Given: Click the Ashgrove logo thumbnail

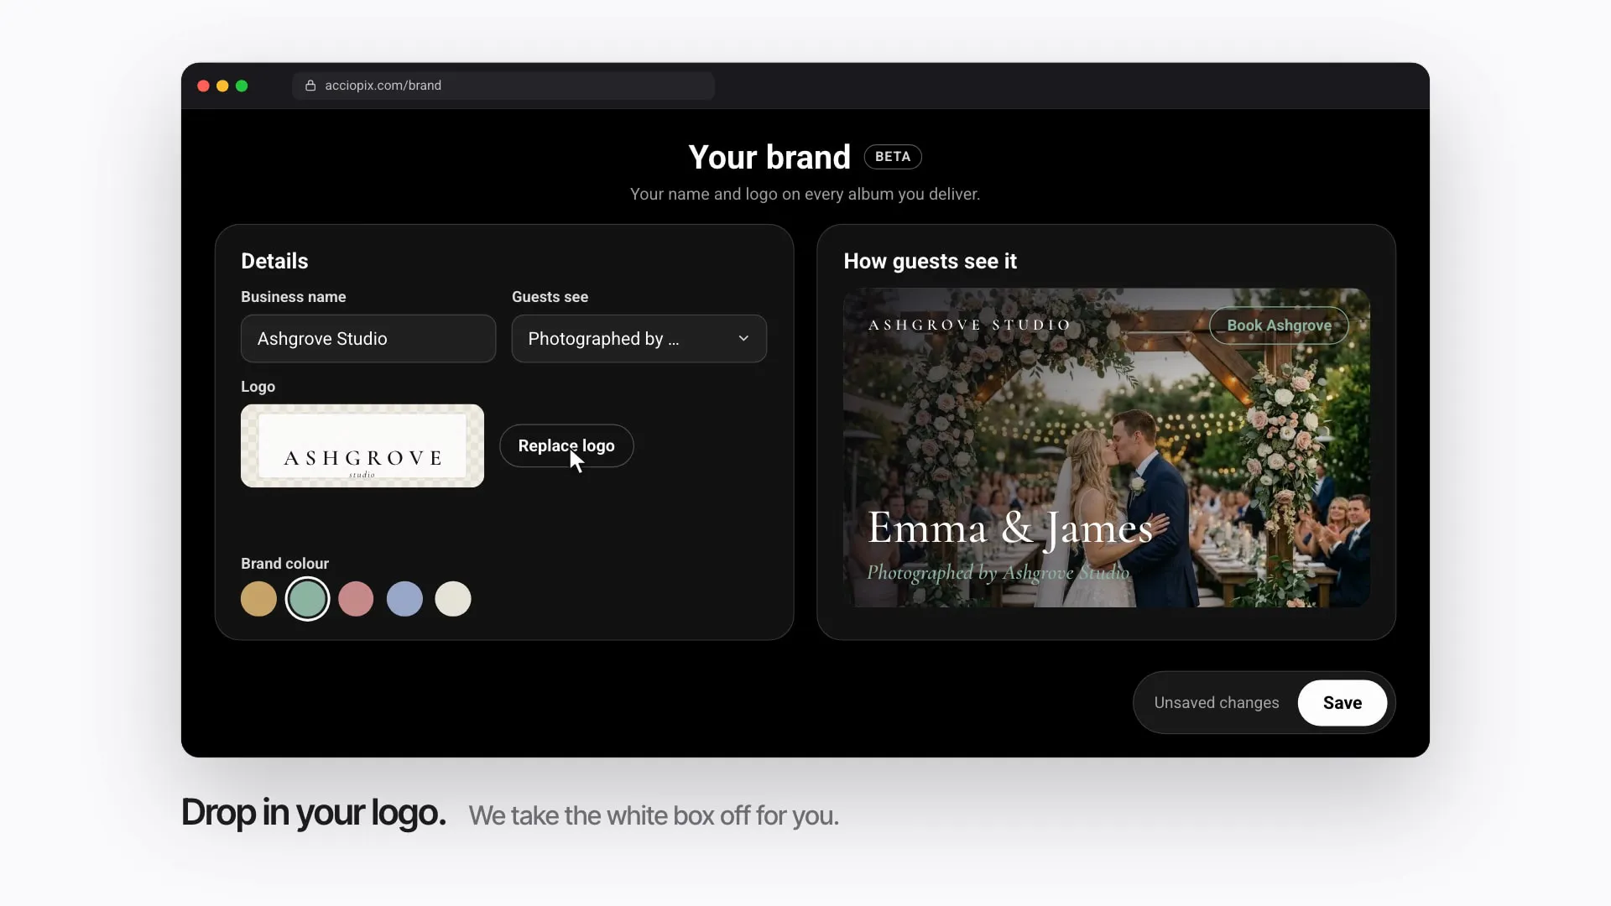Looking at the screenshot, I should (362, 445).
